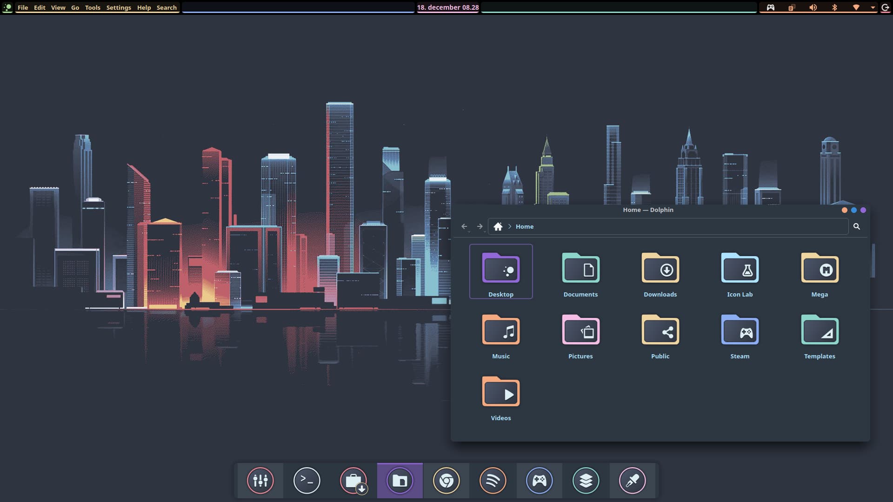893x502 pixels.
Task: Open Spotify from the dock
Action: point(493,481)
